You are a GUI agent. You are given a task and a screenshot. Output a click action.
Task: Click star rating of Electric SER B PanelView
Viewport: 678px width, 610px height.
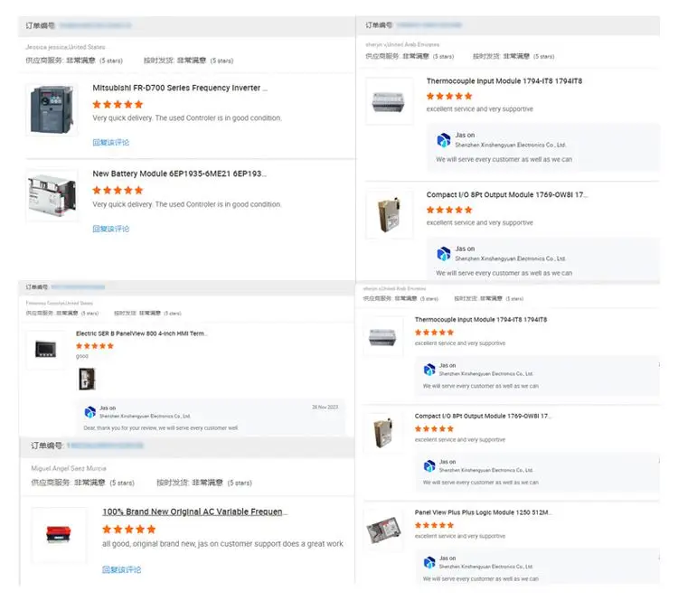tap(95, 345)
